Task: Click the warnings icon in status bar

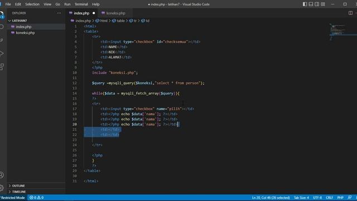Action: (x=39, y=198)
